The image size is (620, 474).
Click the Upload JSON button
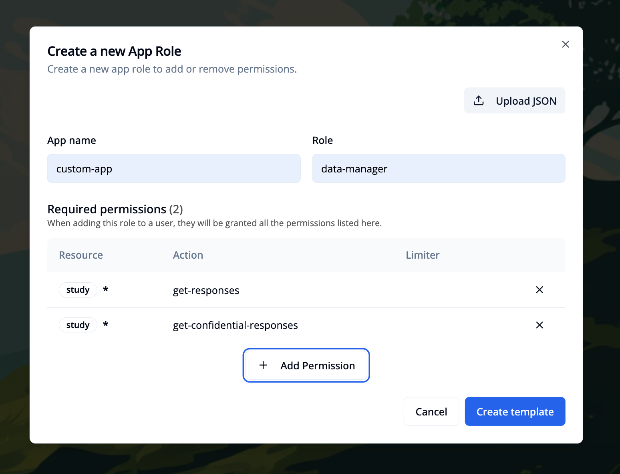[x=515, y=100]
